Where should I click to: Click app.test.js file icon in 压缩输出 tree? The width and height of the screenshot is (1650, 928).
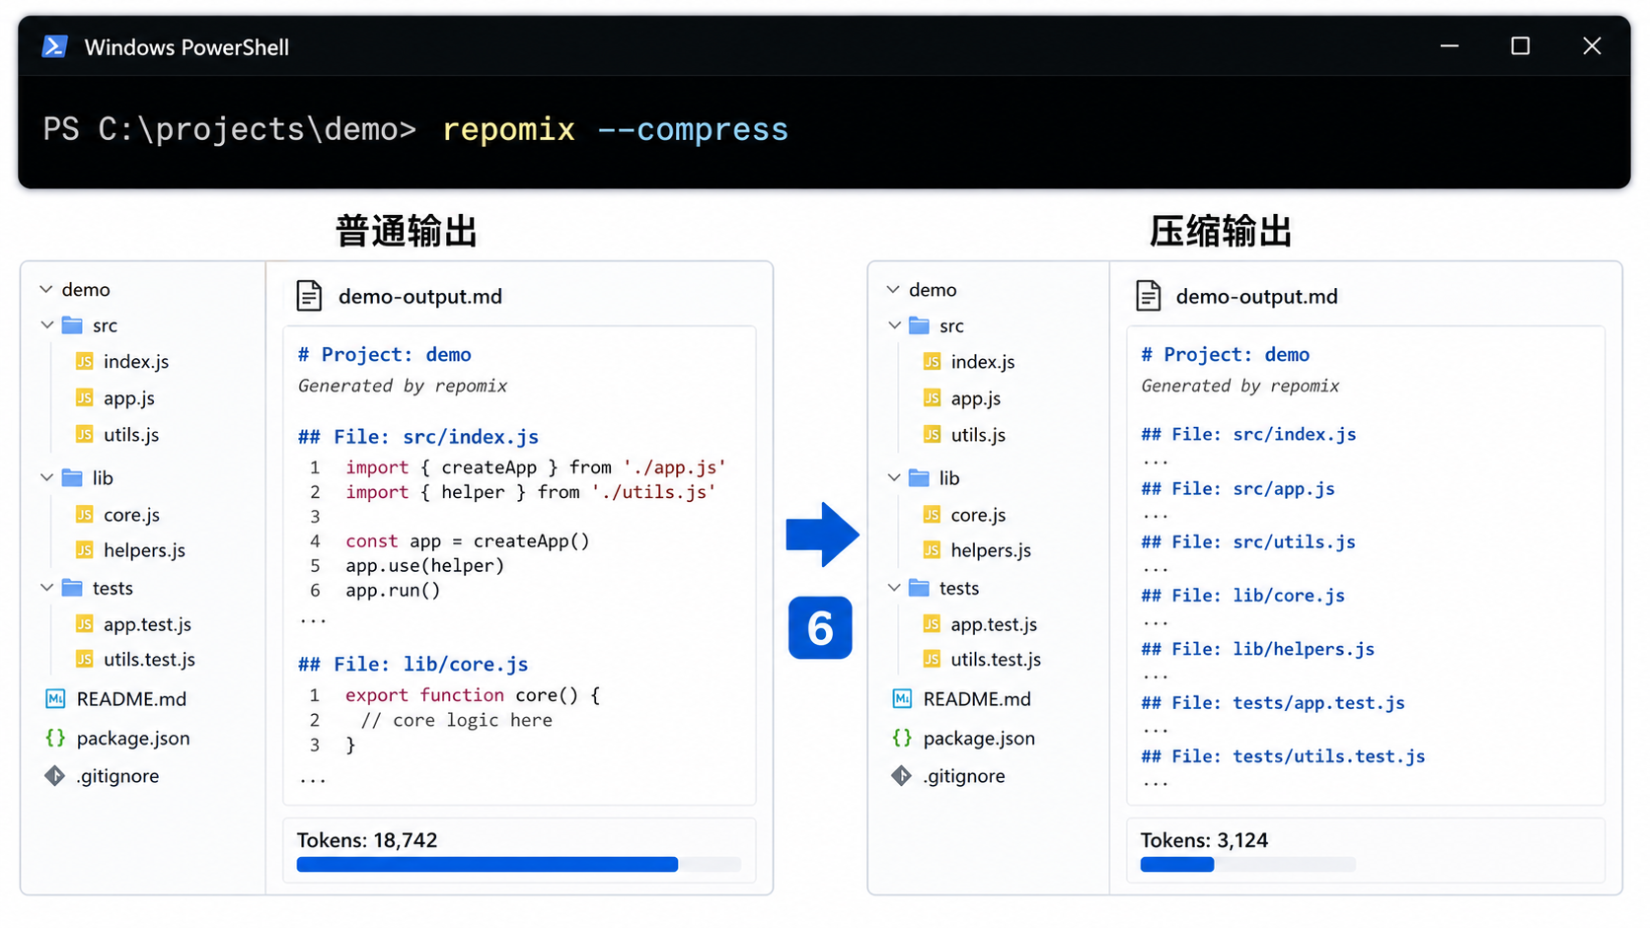click(932, 624)
